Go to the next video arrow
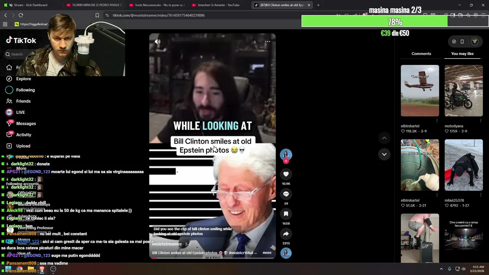Screen dimensions: 489x275 384,154
